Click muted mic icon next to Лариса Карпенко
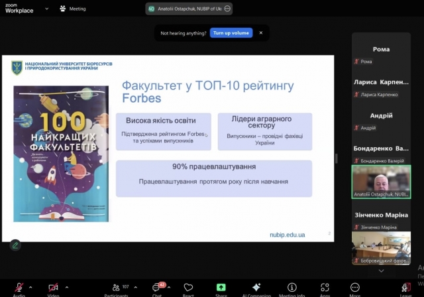Image resolution: width=424 pixels, height=297 pixels. pyautogui.click(x=356, y=95)
